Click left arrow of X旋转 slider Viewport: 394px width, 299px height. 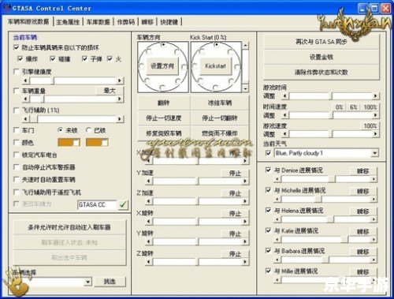point(149,222)
